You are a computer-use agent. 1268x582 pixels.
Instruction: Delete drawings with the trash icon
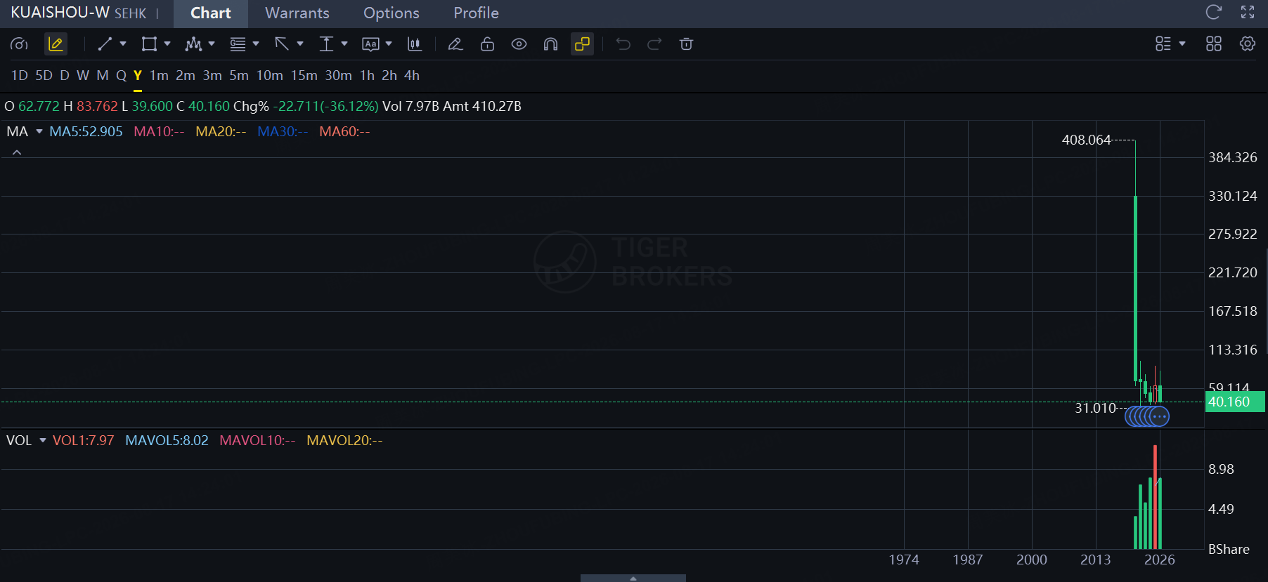click(687, 44)
